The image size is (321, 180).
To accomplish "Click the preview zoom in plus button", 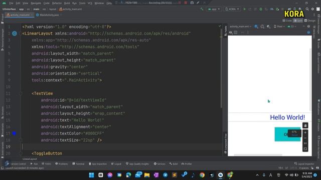I will pos(305,132).
